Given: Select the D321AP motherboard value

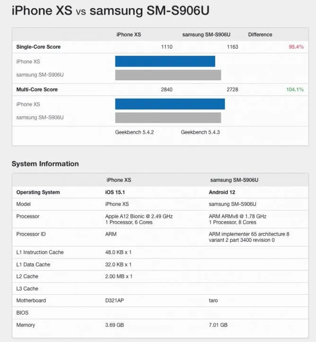Looking at the screenshot, I should pyautogui.click(x=114, y=300).
